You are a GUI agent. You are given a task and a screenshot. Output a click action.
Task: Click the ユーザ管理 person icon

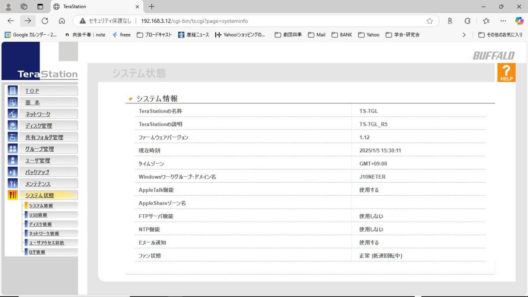[x=13, y=160]
